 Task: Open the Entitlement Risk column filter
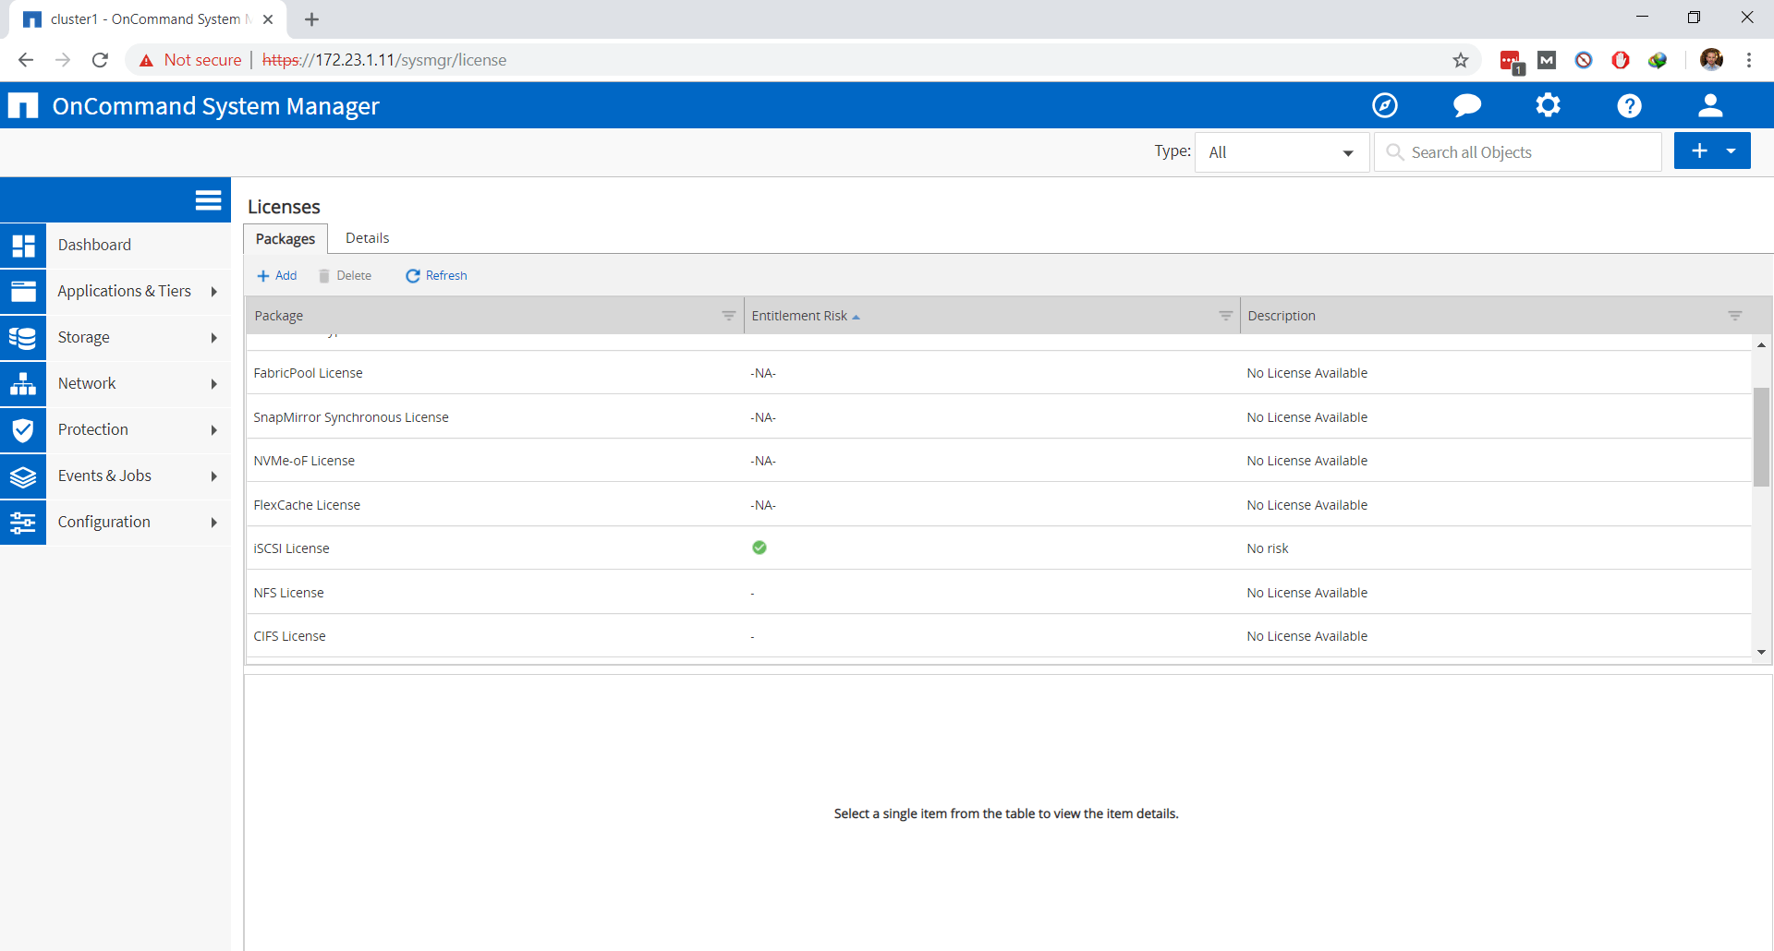pyautogui.click(x=1225, y=316)
